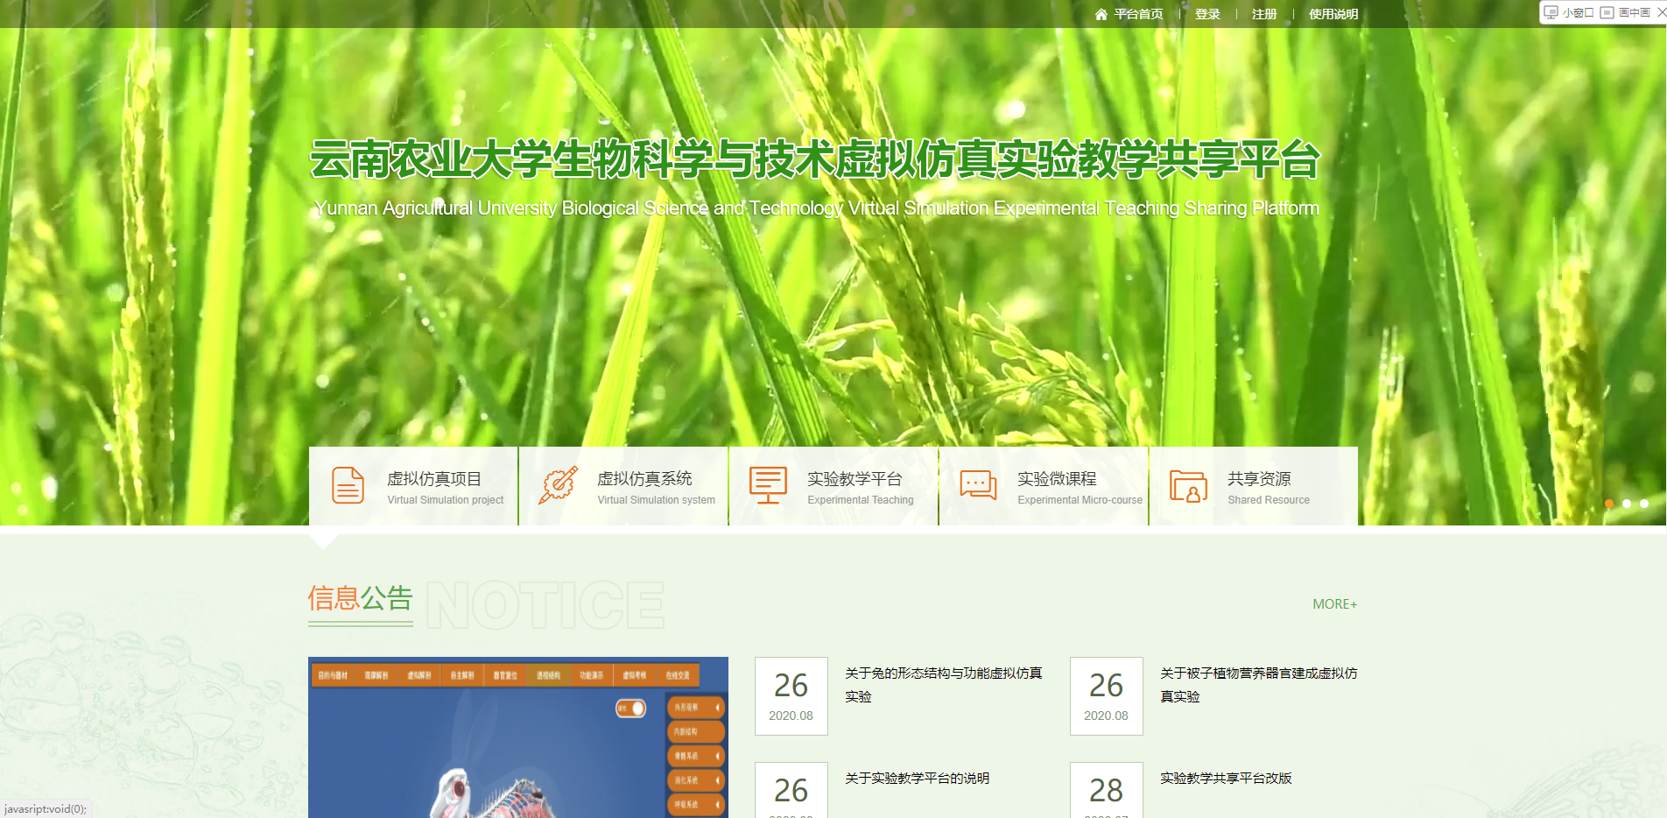
Task: Open 共享资源 via its folder-user icon
Action: [x=1188, y=486]
